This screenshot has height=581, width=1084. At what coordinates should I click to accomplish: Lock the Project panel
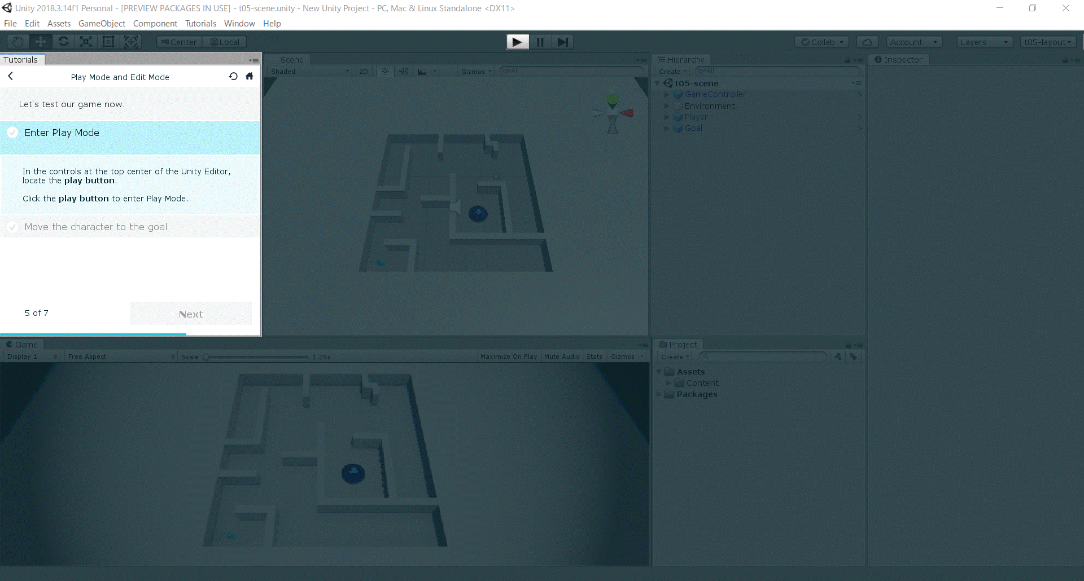pos(847,345)
